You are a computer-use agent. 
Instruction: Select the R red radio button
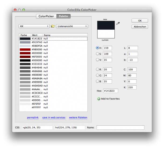click(97, 69)
